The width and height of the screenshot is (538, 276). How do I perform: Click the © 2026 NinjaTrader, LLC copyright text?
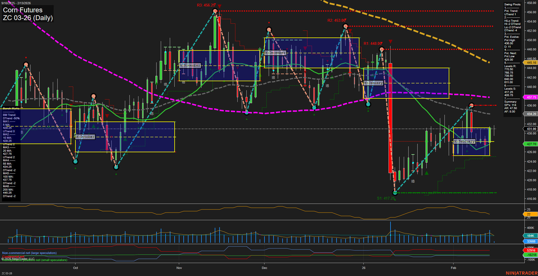coord(18,259)
